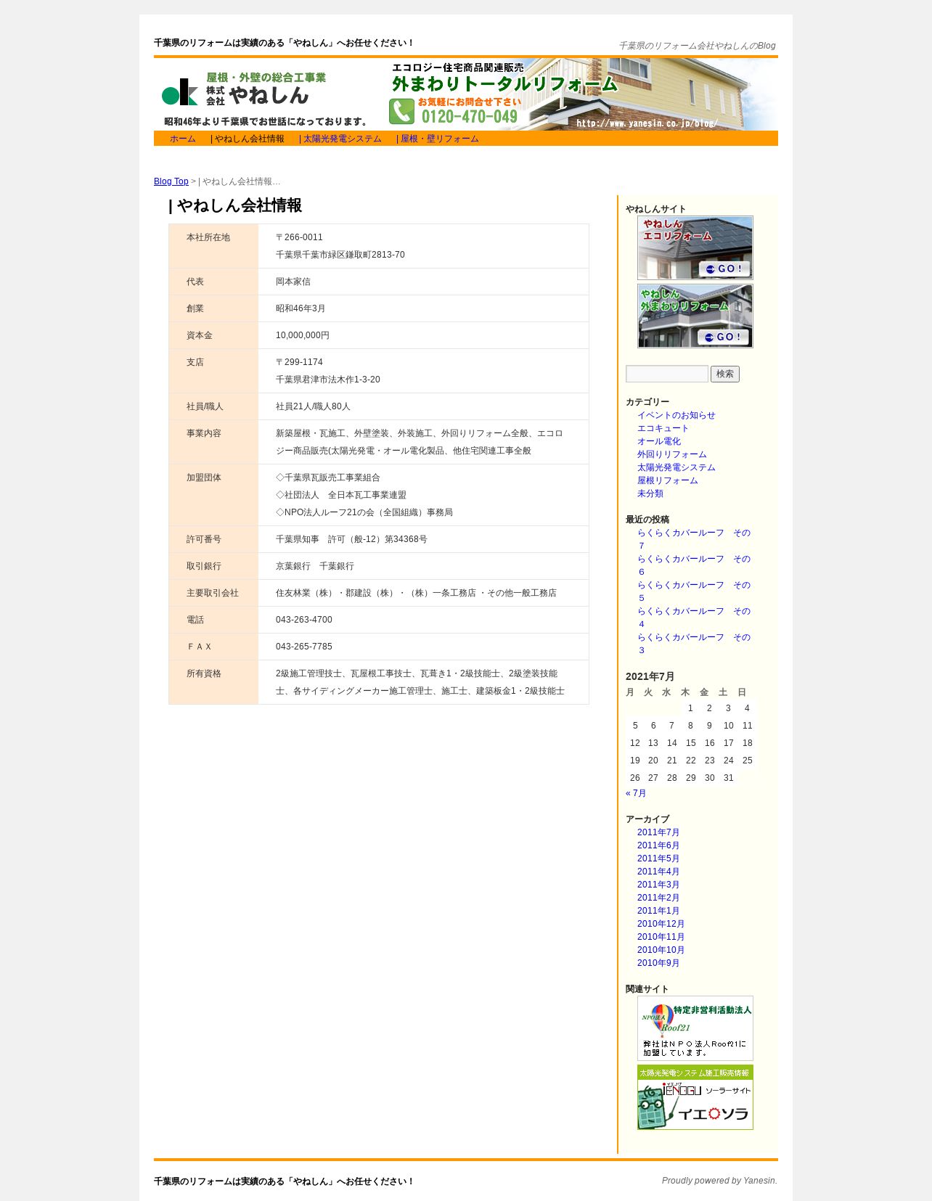Open the 2010年9月 archive
The width and height of the screenshot is (932, 1201).
pyautogui.click(x=658, y=963)
